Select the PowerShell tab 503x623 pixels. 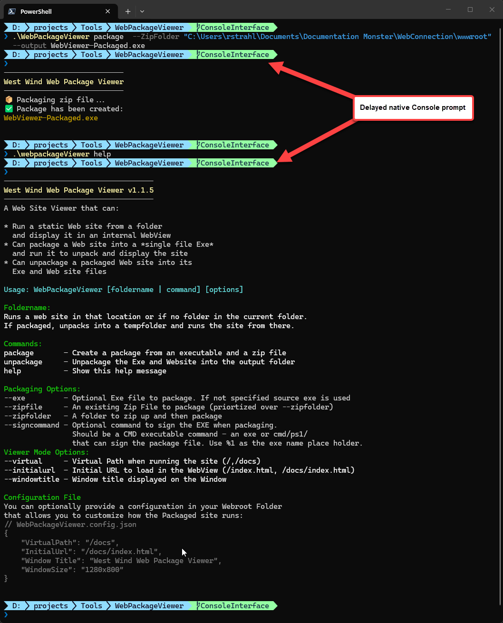60,11
